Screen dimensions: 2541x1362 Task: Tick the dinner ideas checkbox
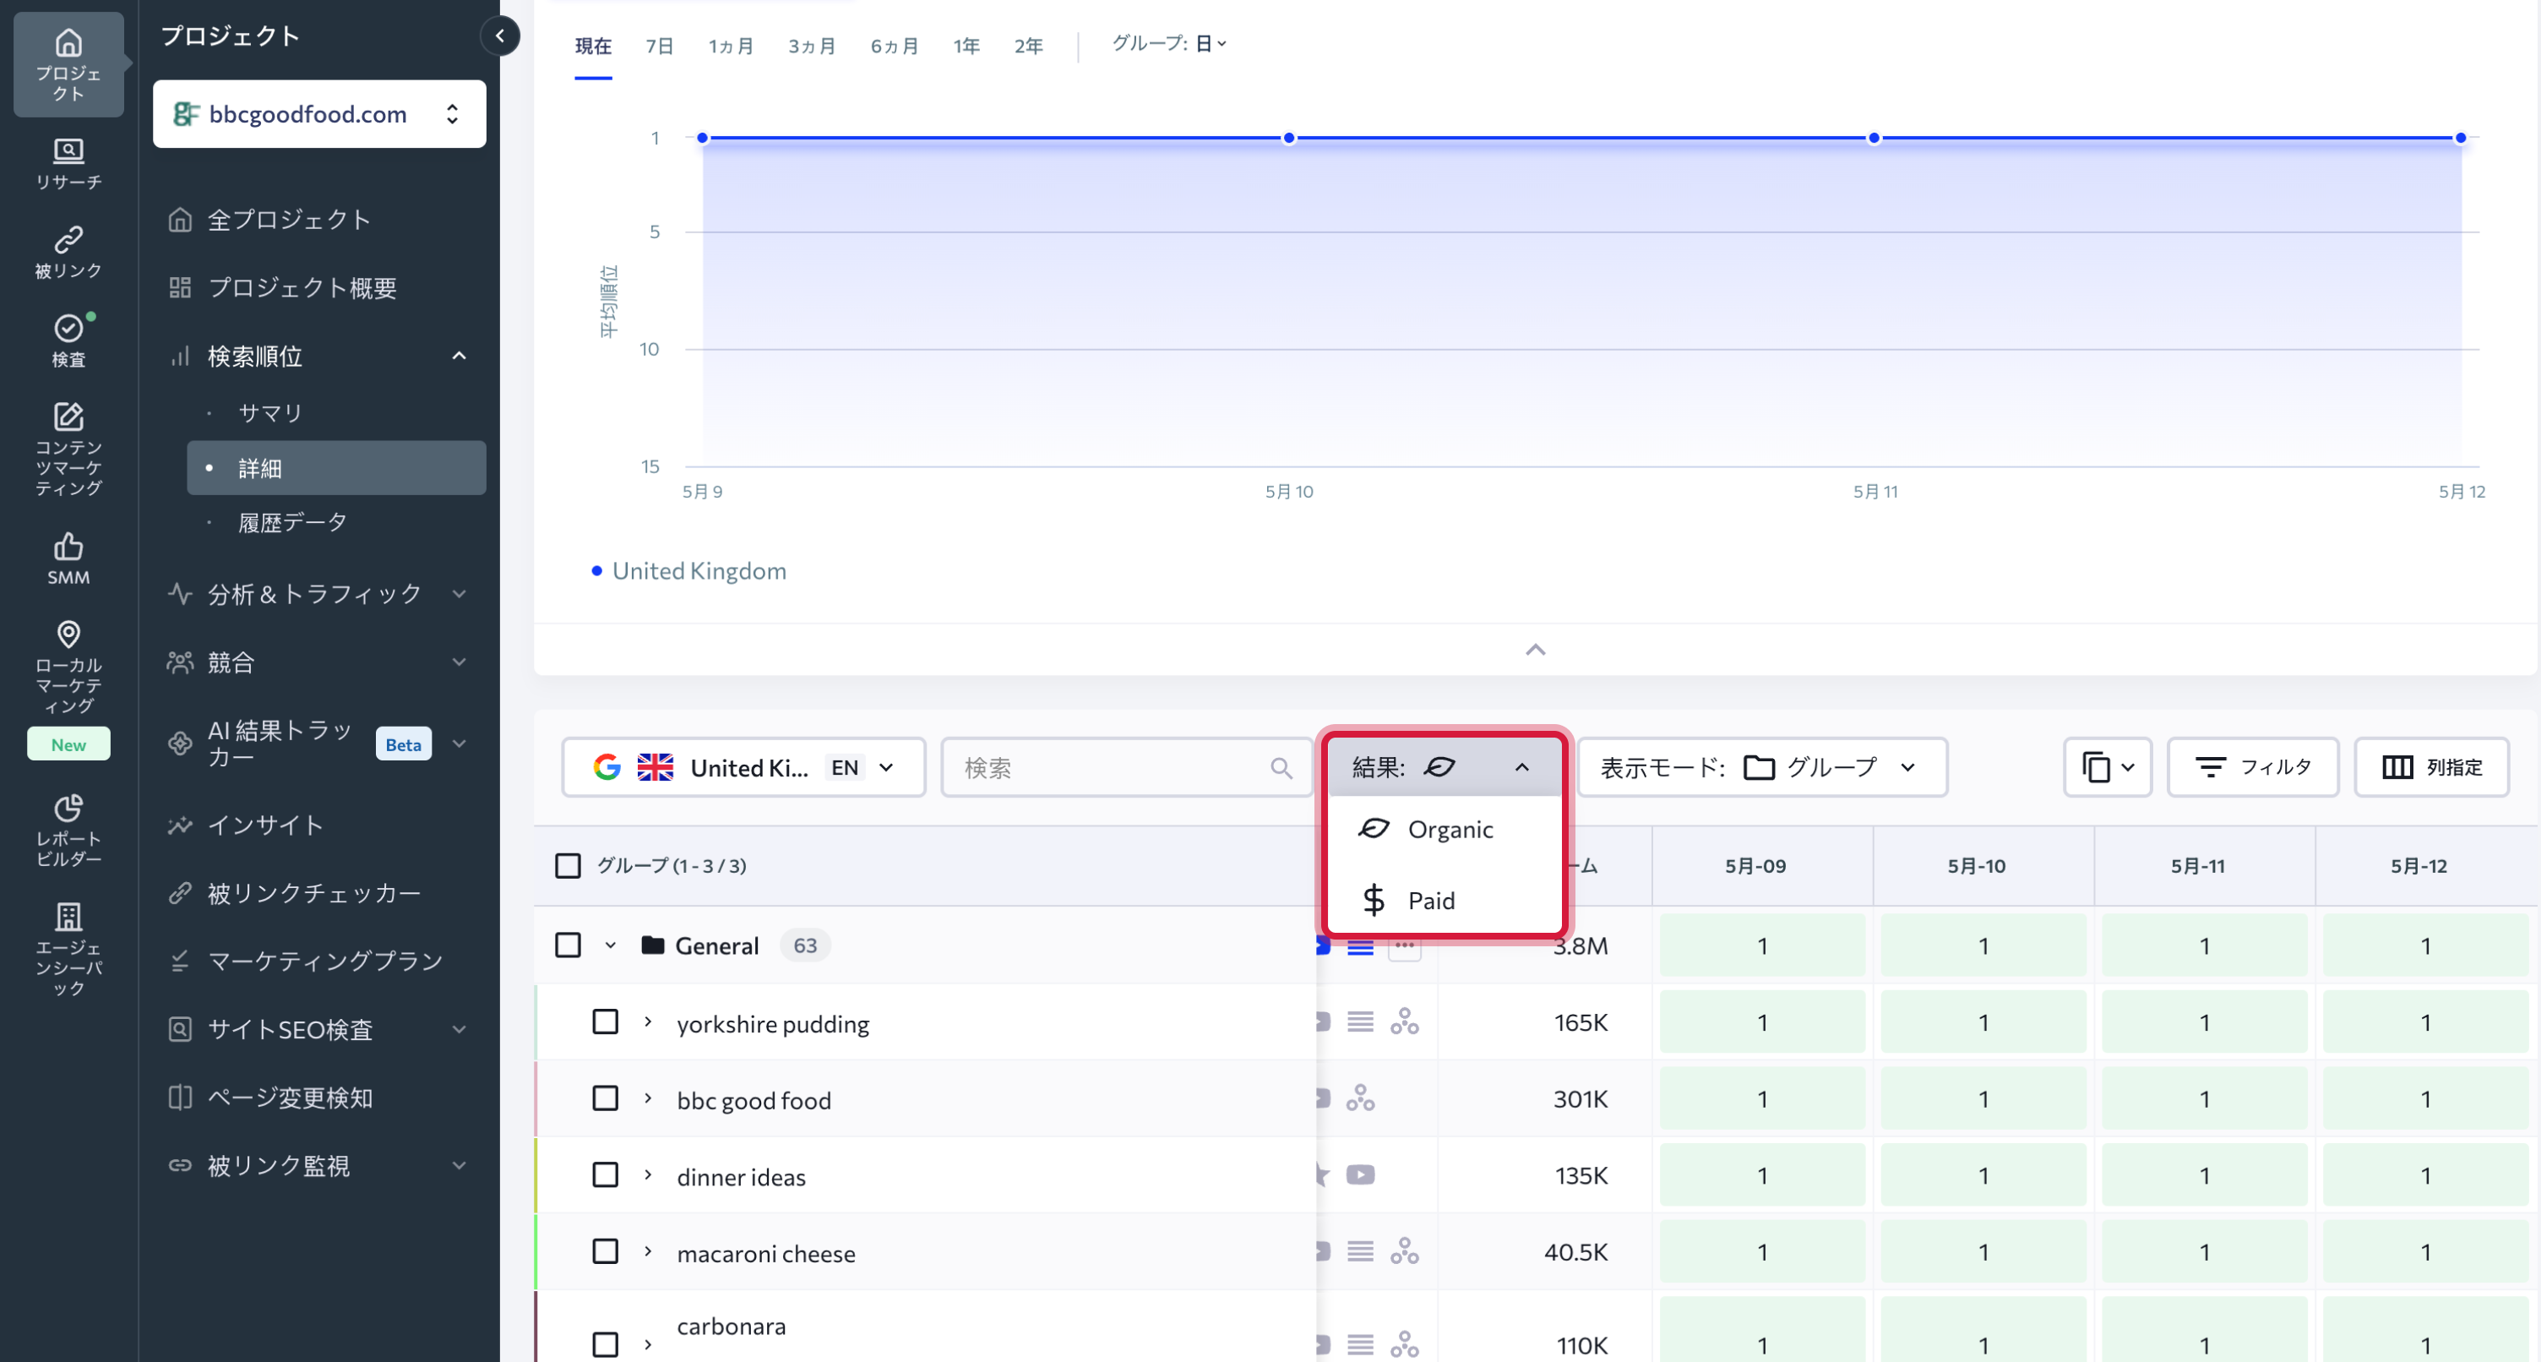click(x=605, y=1175)
